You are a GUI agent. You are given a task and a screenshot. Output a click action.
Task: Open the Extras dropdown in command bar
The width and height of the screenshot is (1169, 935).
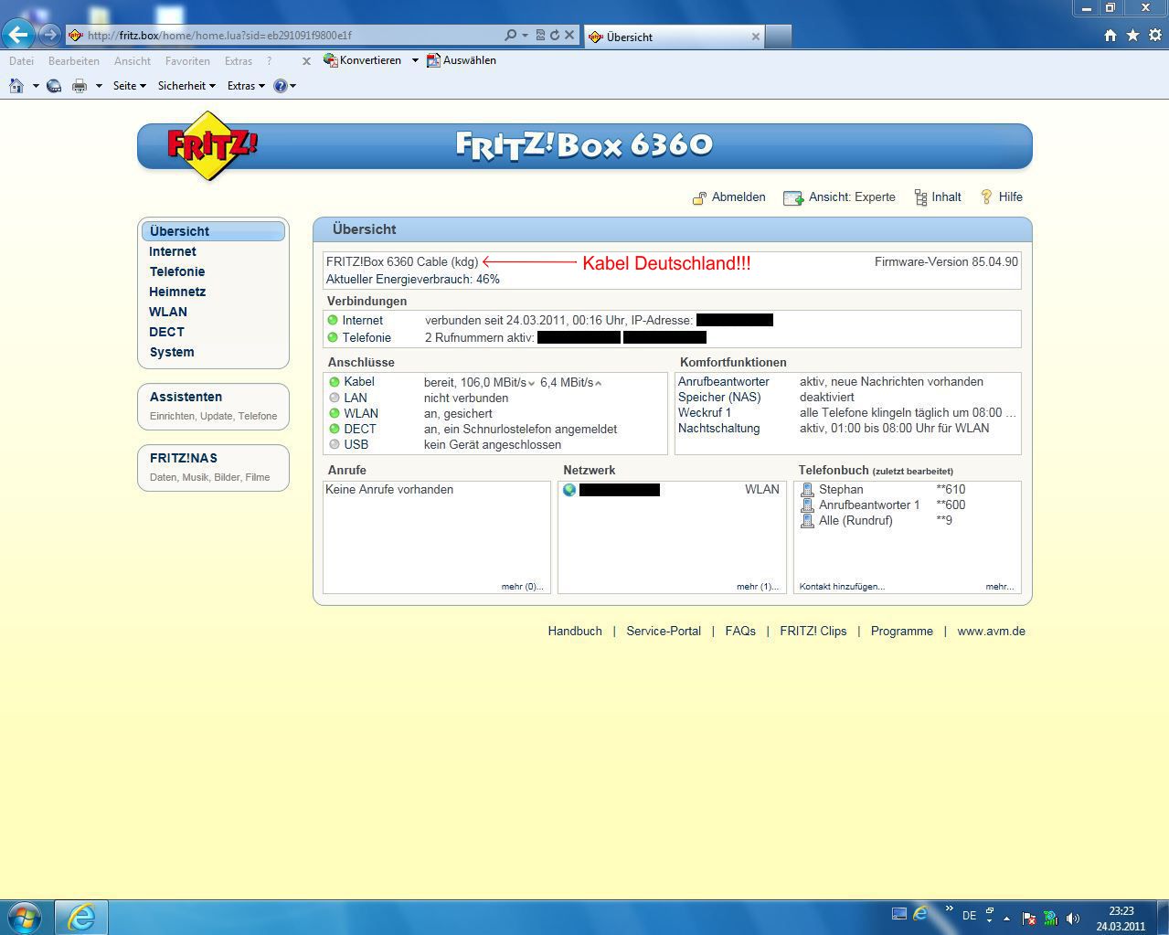coord(246,85)
